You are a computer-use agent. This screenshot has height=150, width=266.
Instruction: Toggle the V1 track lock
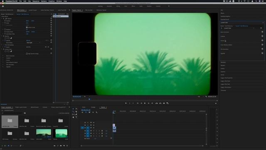click(x=85, y=128)
